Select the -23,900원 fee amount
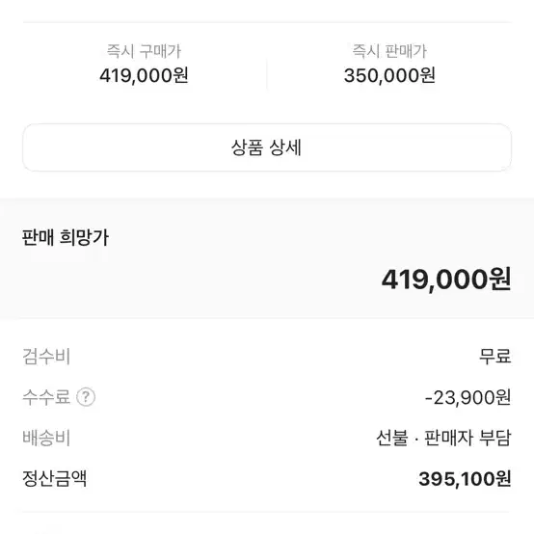 467,397
